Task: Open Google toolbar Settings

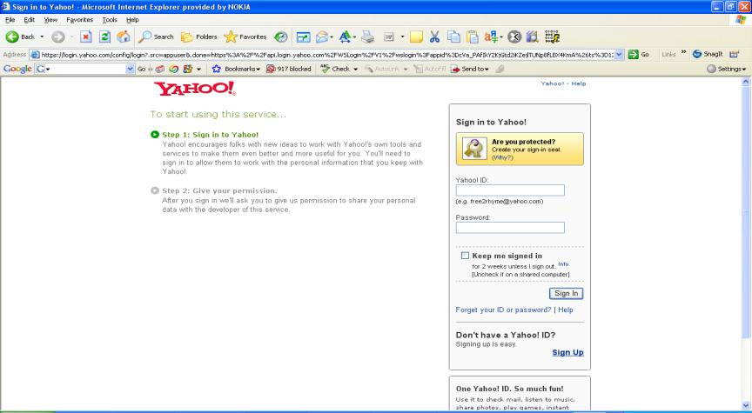Action: click(x=727, y=69)
